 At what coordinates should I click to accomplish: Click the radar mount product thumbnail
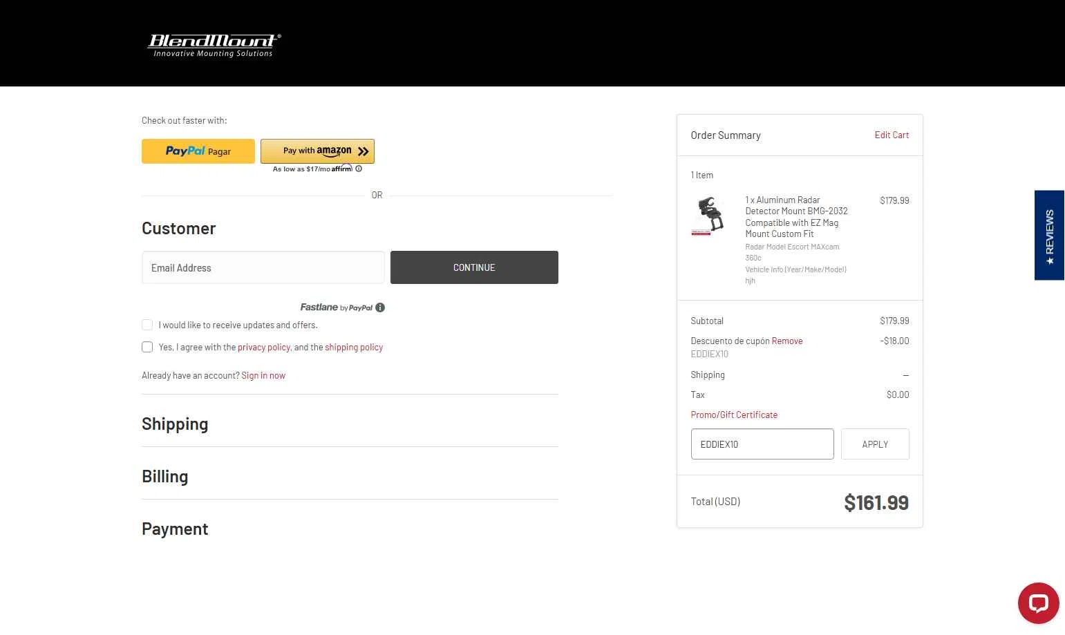tap(709, 216)
